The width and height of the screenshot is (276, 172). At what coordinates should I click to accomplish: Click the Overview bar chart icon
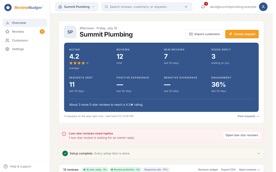tap(7, 23)
